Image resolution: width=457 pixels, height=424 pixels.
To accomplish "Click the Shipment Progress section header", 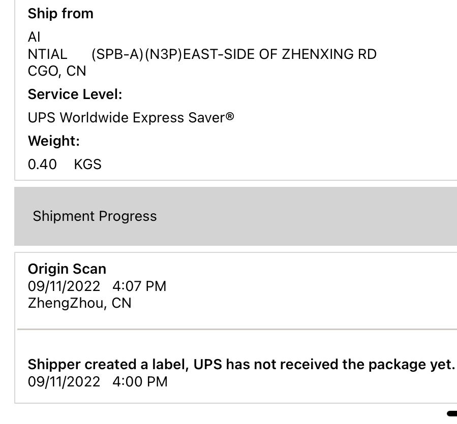I will click(95, 216).
